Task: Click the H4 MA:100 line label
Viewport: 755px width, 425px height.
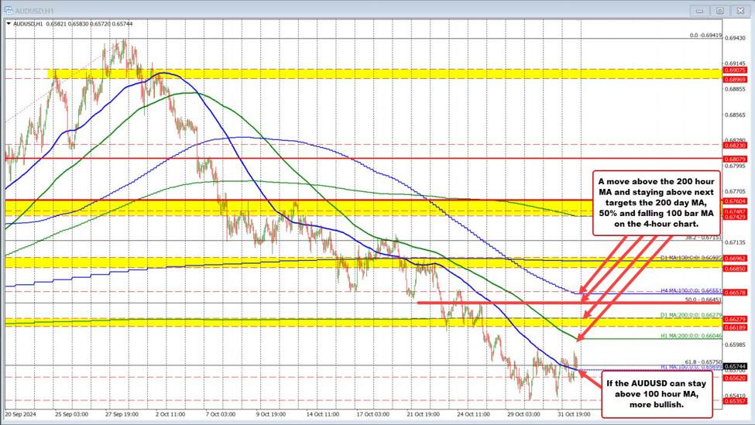Action: tap(691, 291)
